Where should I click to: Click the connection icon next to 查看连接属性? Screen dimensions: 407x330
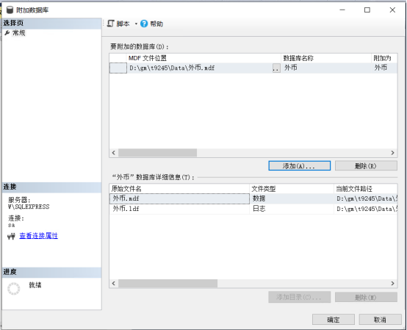[11, 236]
